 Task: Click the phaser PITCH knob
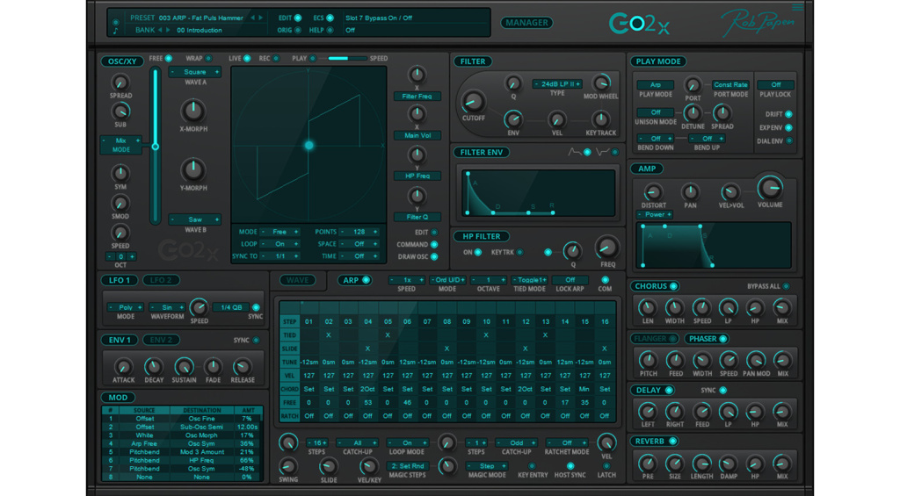[648, 361]
